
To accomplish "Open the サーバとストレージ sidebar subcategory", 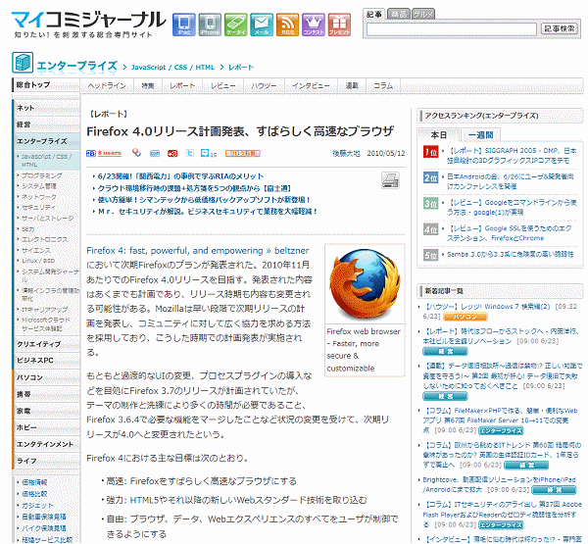I will coord(48,219).
